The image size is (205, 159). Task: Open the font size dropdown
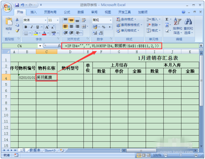coord(58,20)
